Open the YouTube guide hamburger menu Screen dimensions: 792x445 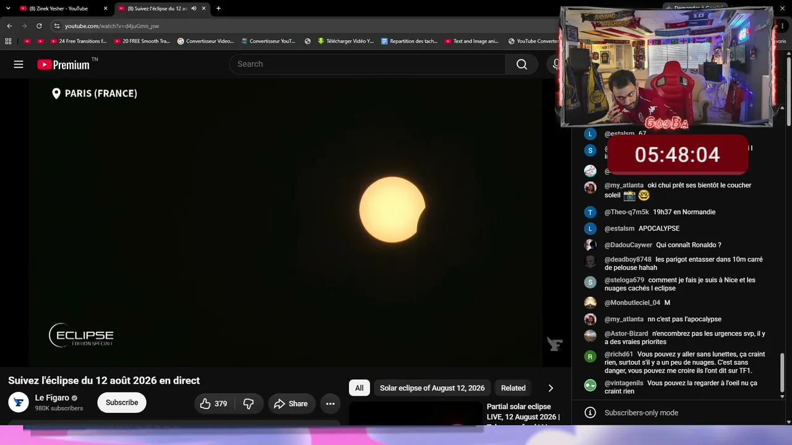pos(19,64)
